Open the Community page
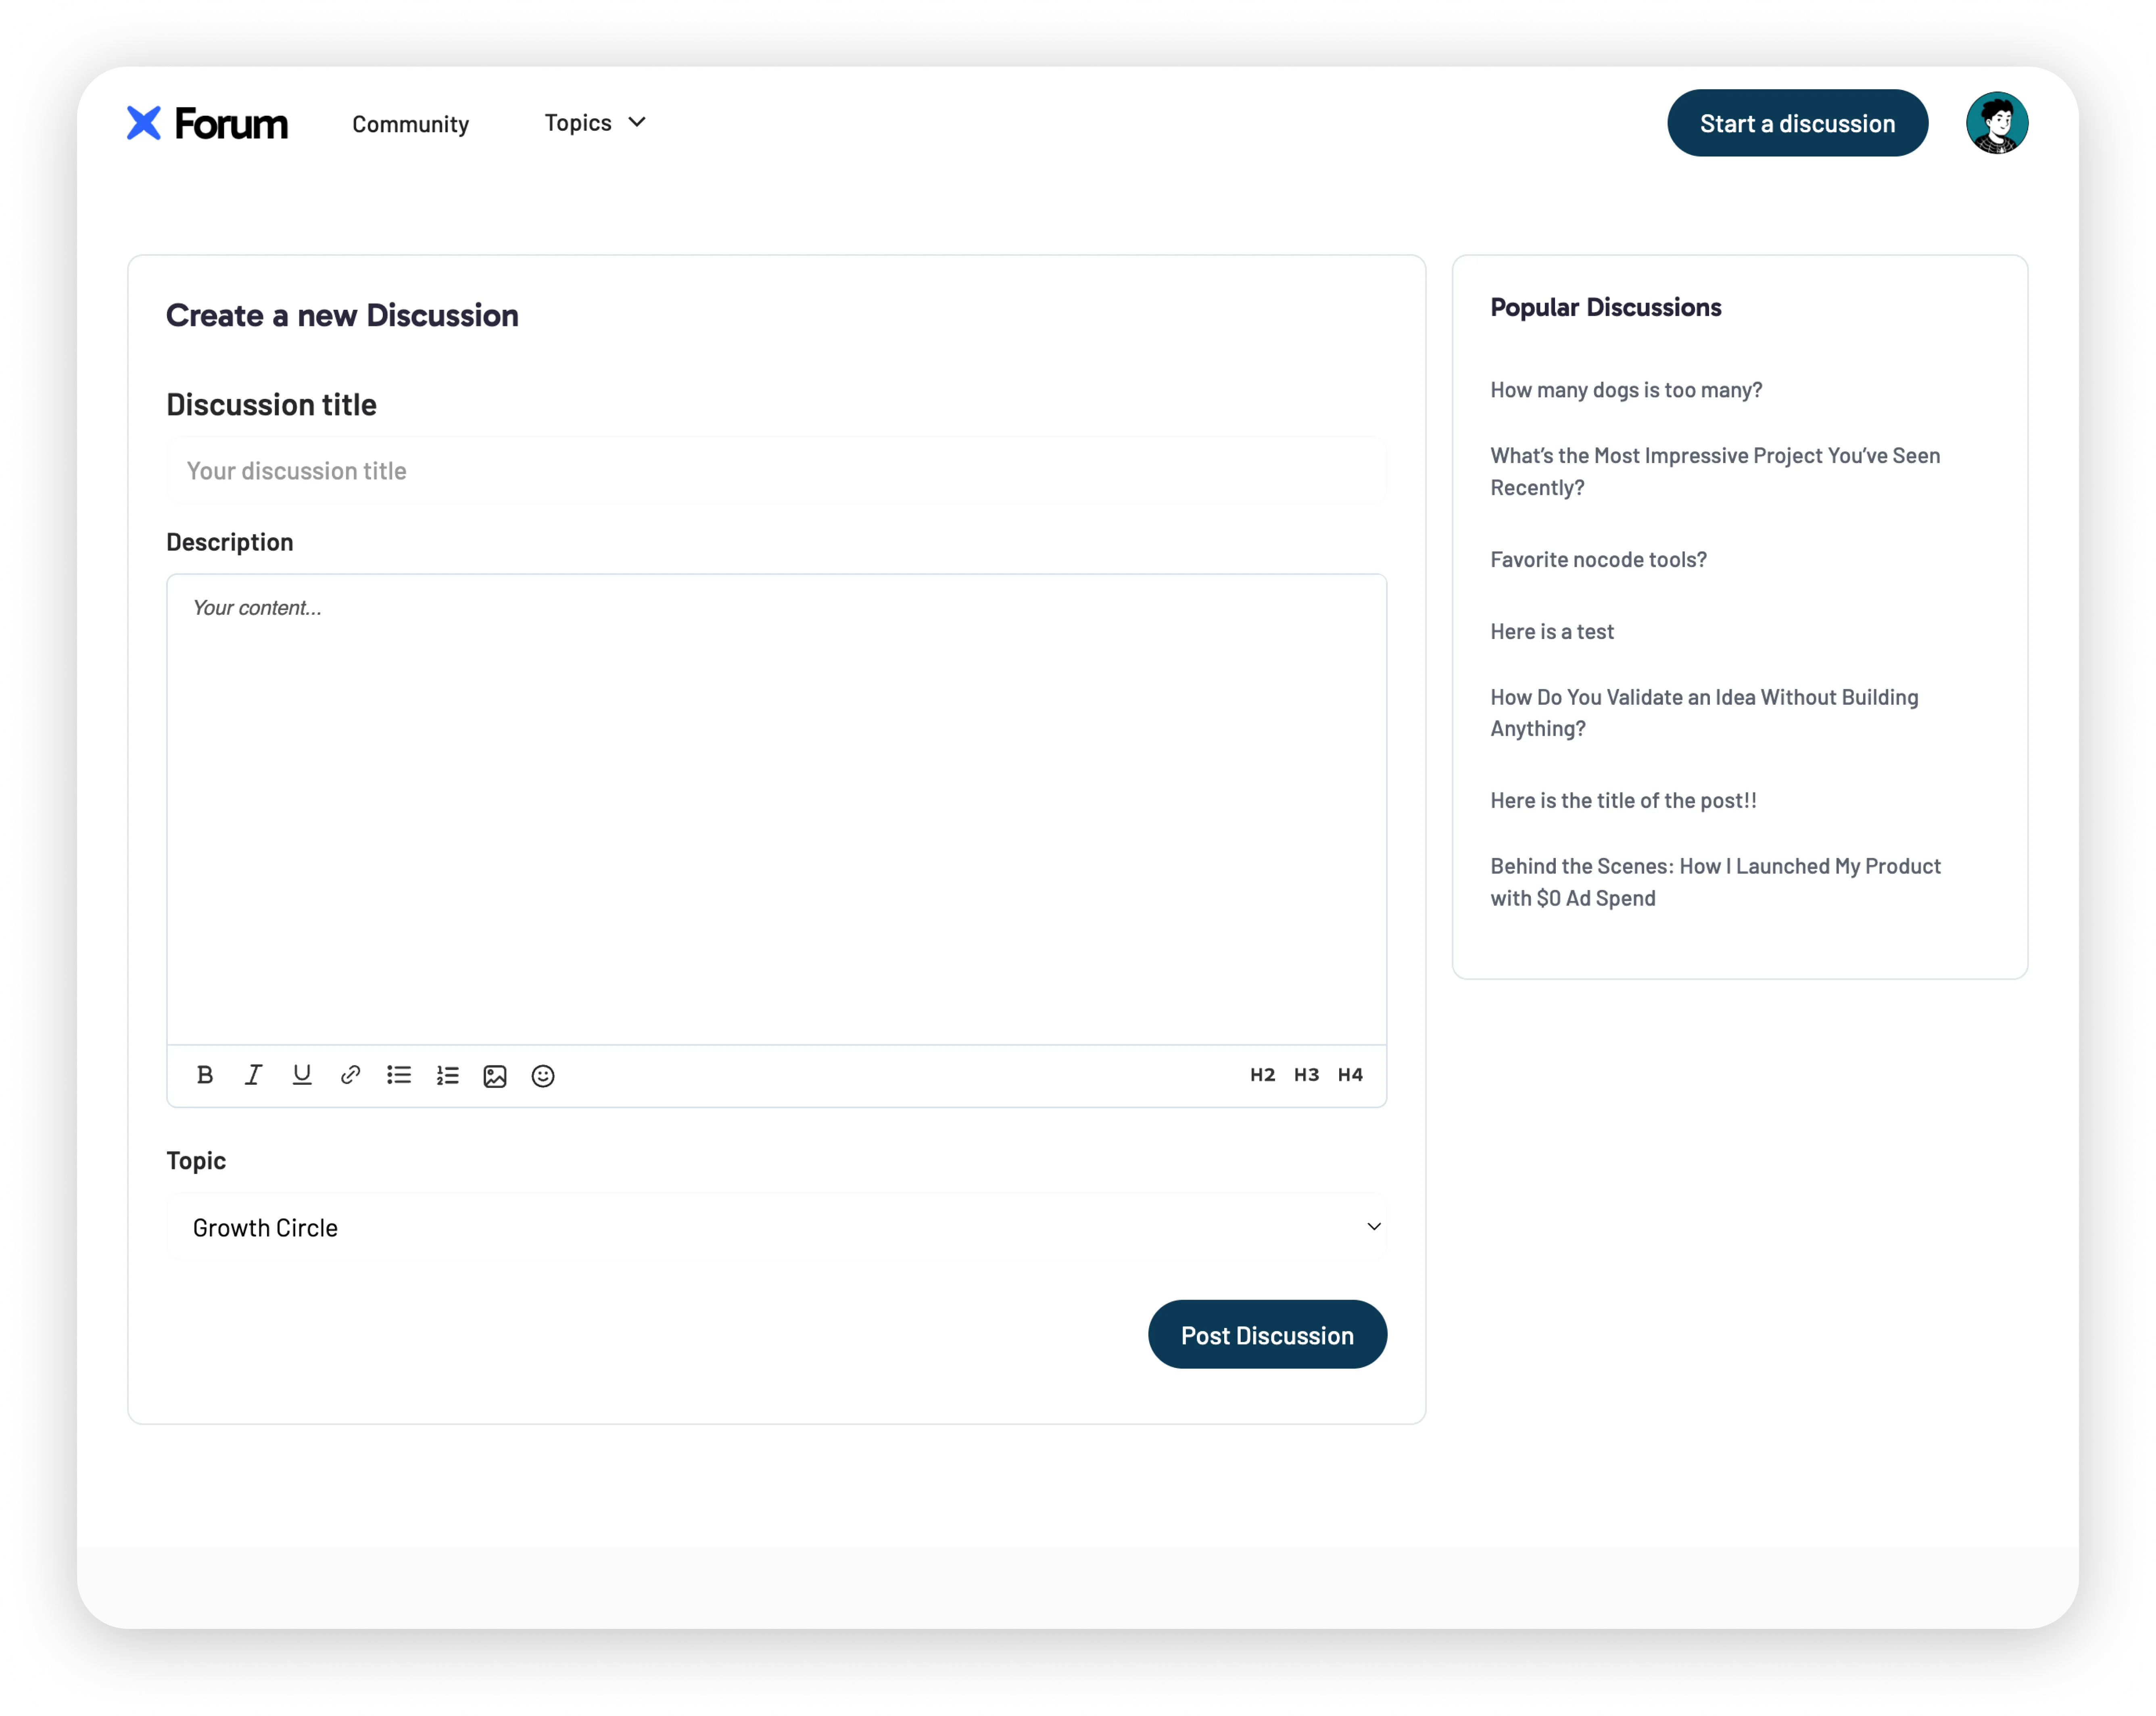 click(410, 124)
